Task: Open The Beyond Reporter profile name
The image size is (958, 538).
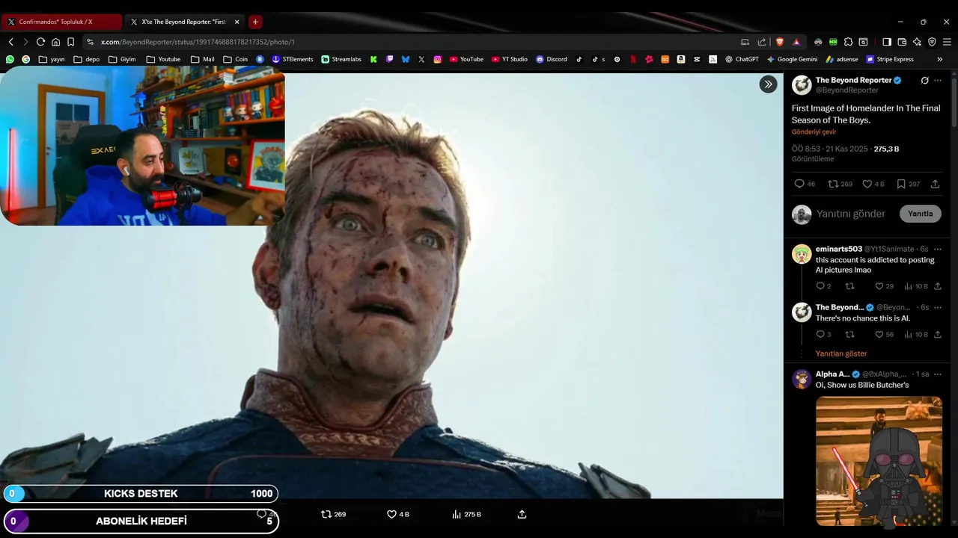Action: coord(853,80)
